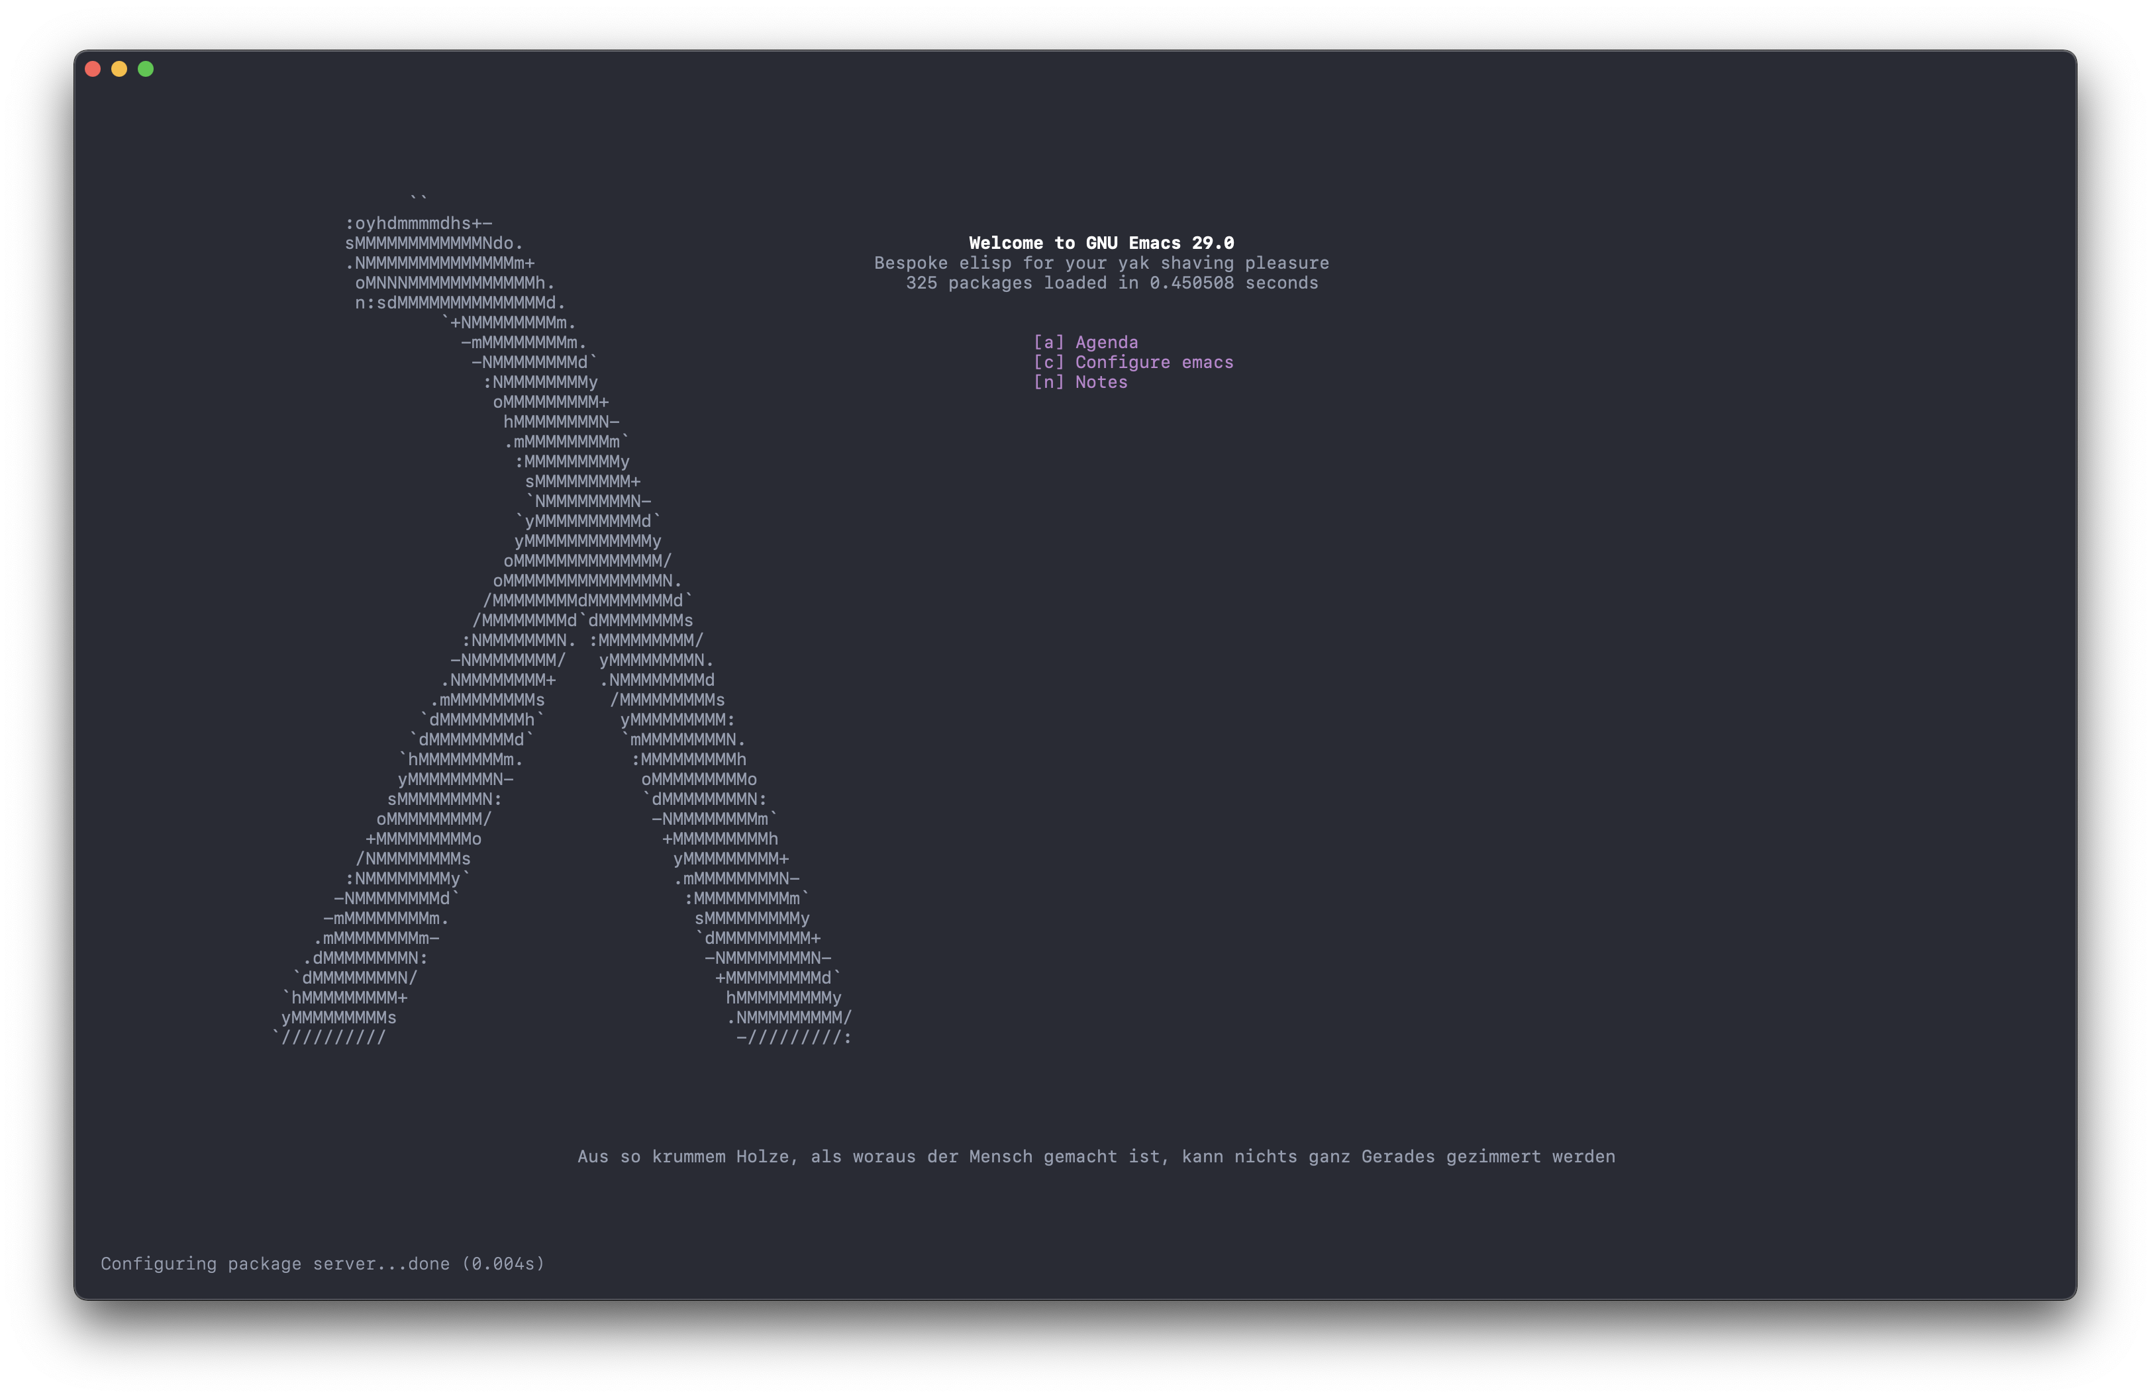Click the Bespoke elisp subtitle line
2151x1398 pixels.
coord(1101,263)
